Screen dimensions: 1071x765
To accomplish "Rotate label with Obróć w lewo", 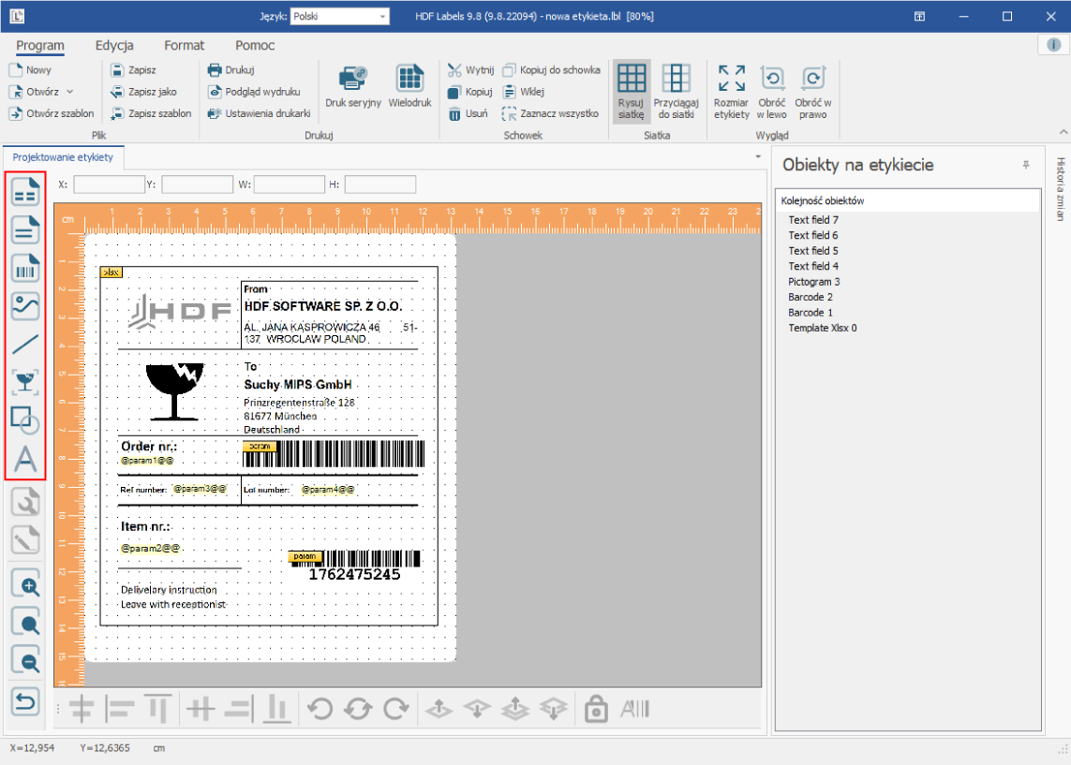I will (x=772, y=92).
